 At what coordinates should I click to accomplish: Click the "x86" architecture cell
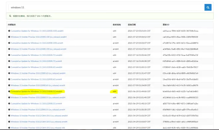pos(114,128)
